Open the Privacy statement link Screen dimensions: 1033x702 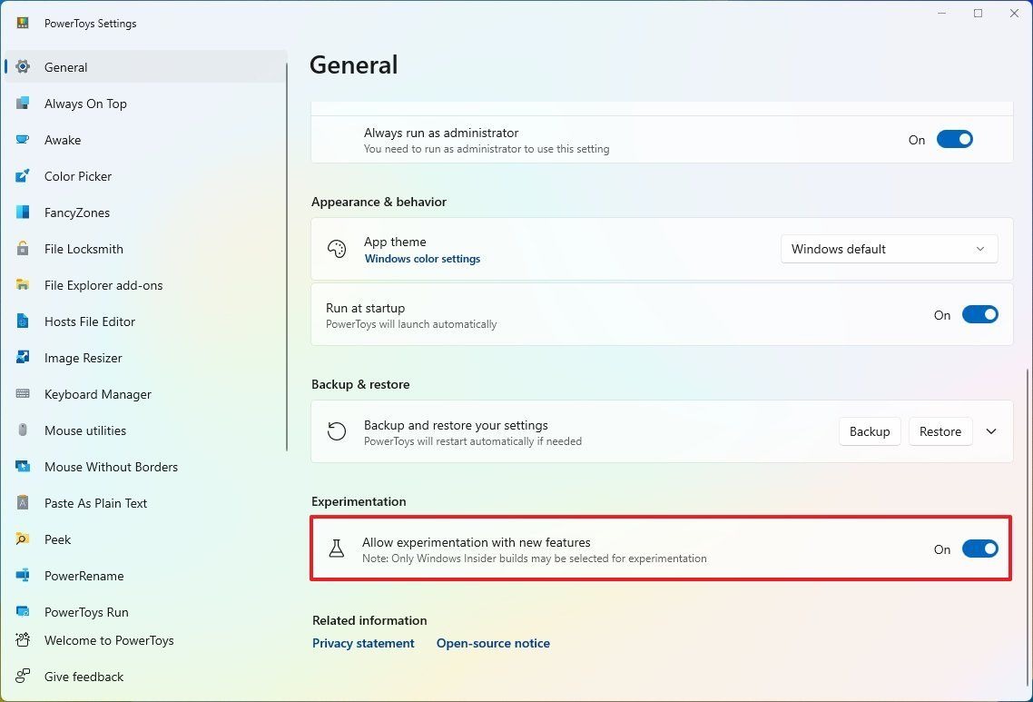click(x=363, y=643)
